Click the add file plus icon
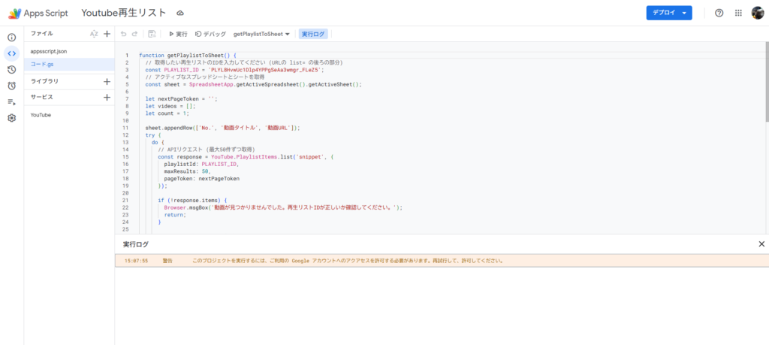This screenshot has height=345, width=769. click(x=107, y=34)
